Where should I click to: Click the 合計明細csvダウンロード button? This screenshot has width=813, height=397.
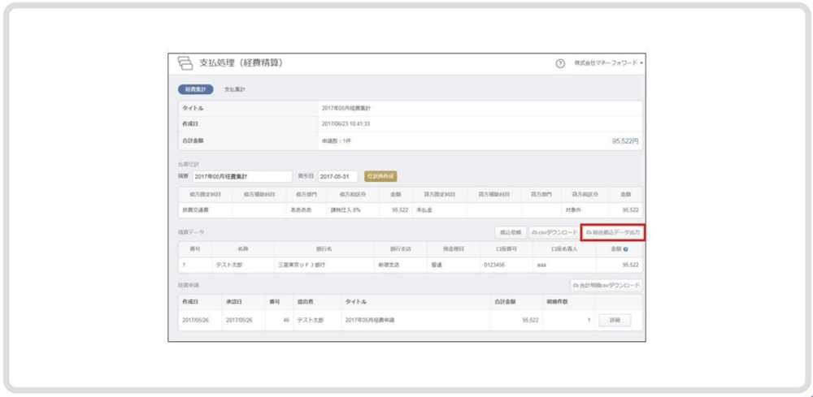pos(606,286)
